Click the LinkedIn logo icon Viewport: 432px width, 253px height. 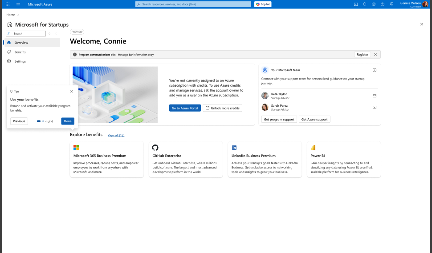[x=234, y=148]
